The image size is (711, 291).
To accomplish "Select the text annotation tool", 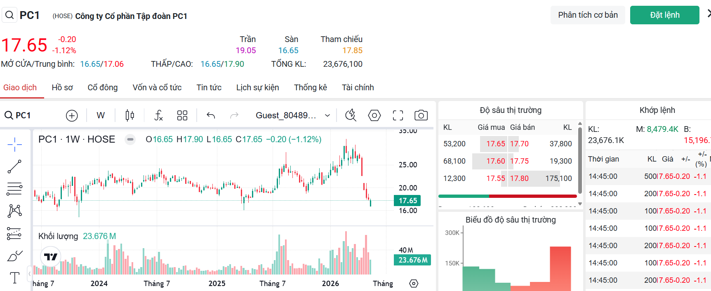I will pyautogui.click(x=14, y=278).
